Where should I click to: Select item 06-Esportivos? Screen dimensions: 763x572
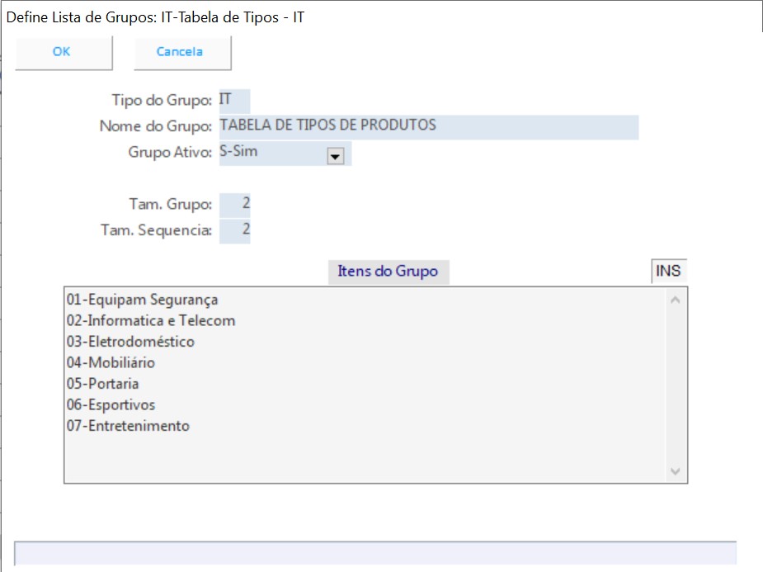[111, 404]
